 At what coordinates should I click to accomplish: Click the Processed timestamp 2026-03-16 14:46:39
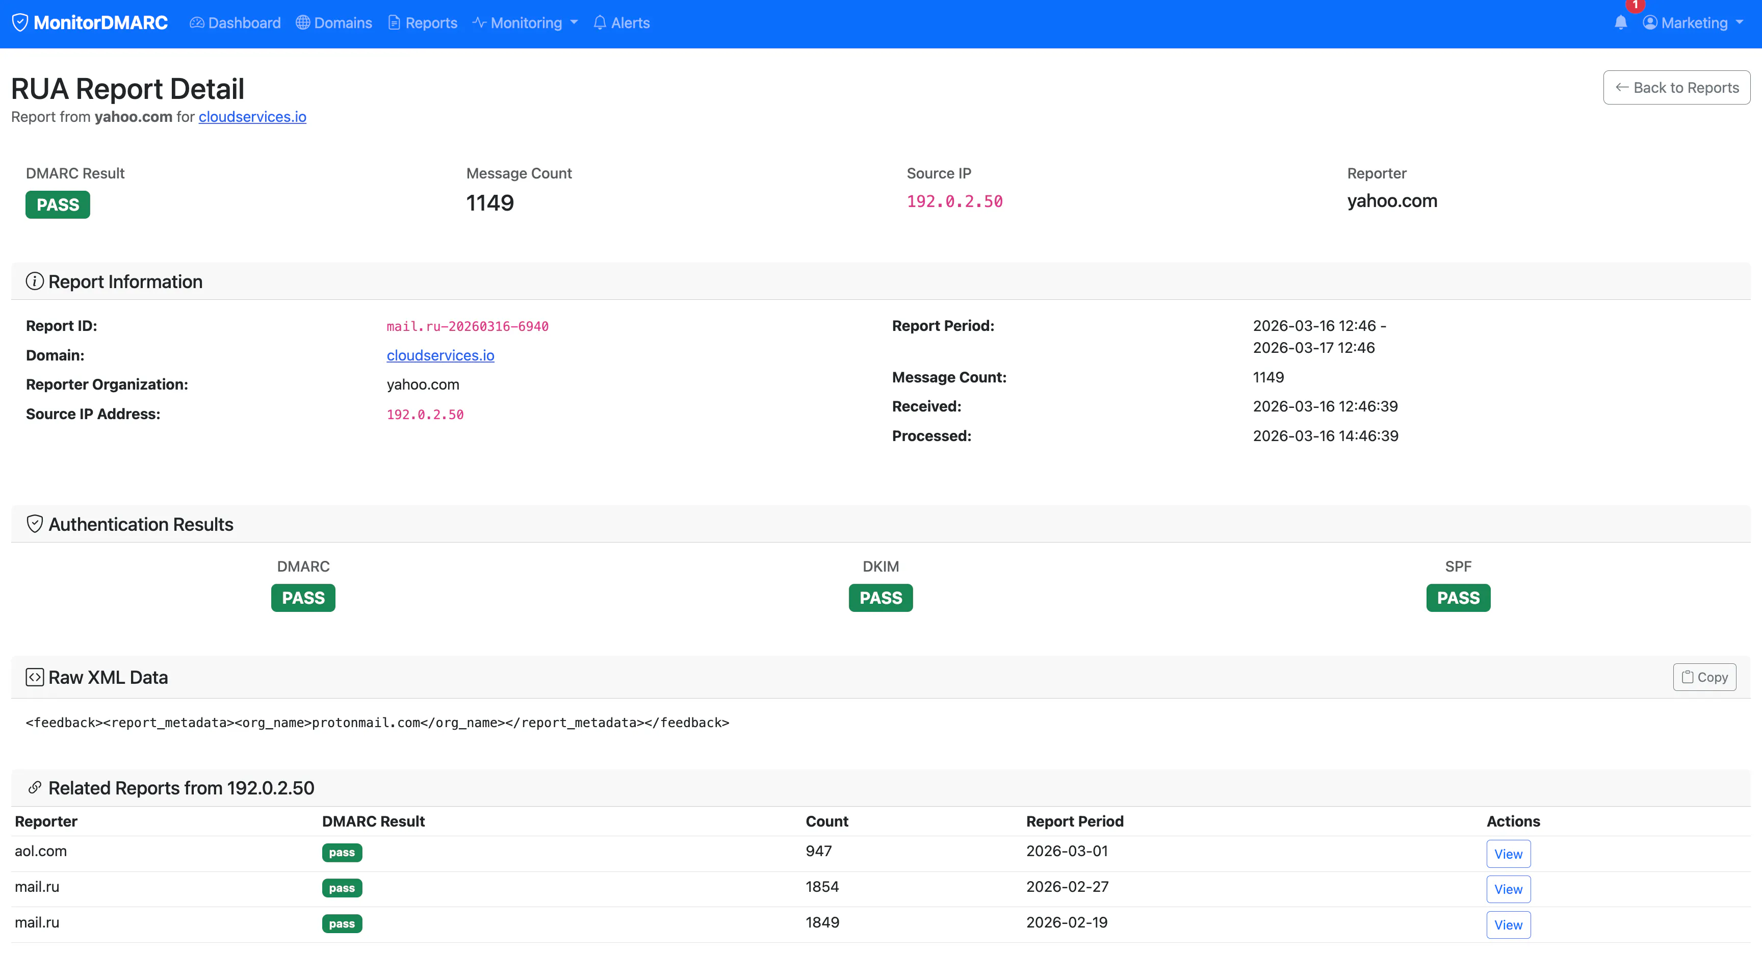click(x=1326, y=435)
